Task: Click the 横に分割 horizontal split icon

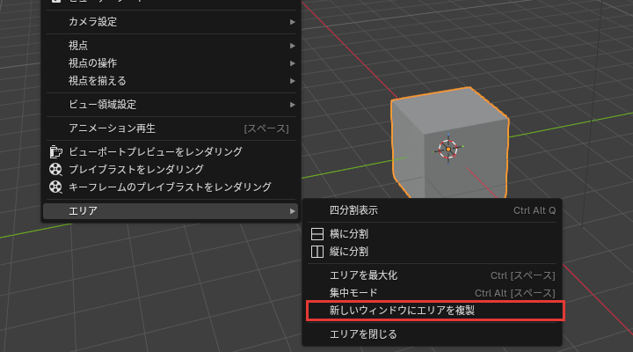Action: coord(317,234)
